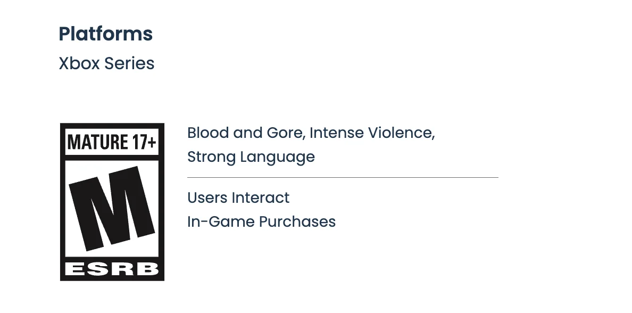
Task: Click the ESRB Mature rating badge
Action: pyautogui.click(x=112, y=202)
